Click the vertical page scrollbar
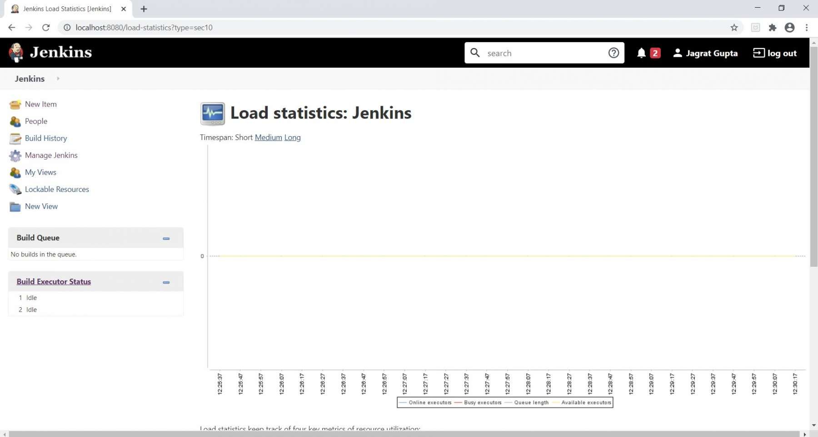The width and height of the screenshot is (818, 437). (813, 157)
